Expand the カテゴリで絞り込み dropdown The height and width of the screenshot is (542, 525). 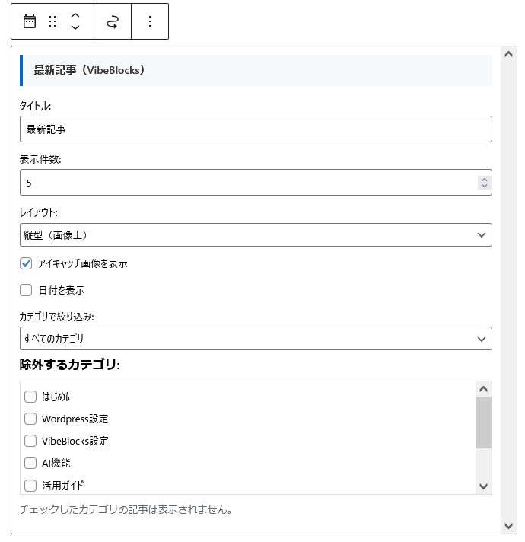tap(256, 339)
